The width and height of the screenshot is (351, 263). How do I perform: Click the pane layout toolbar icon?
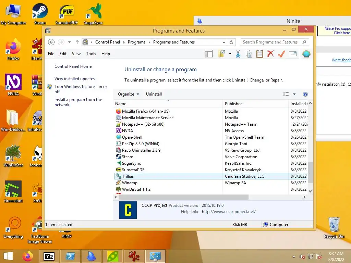pyautogui.click(x=209, y=54)
